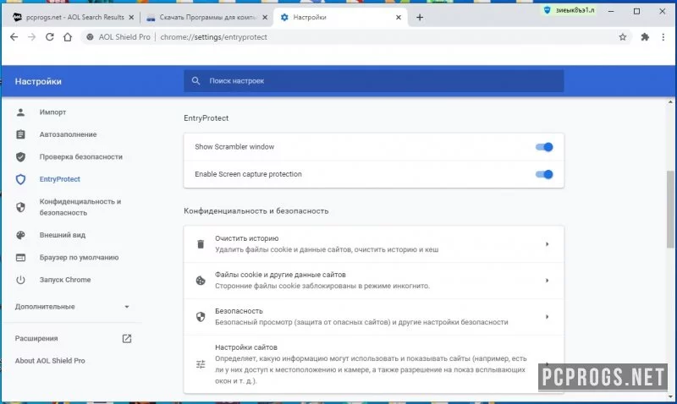This screenshot has width=677, height=404.
Task: Open the browser three-dot menu
Action: point(663,37)
